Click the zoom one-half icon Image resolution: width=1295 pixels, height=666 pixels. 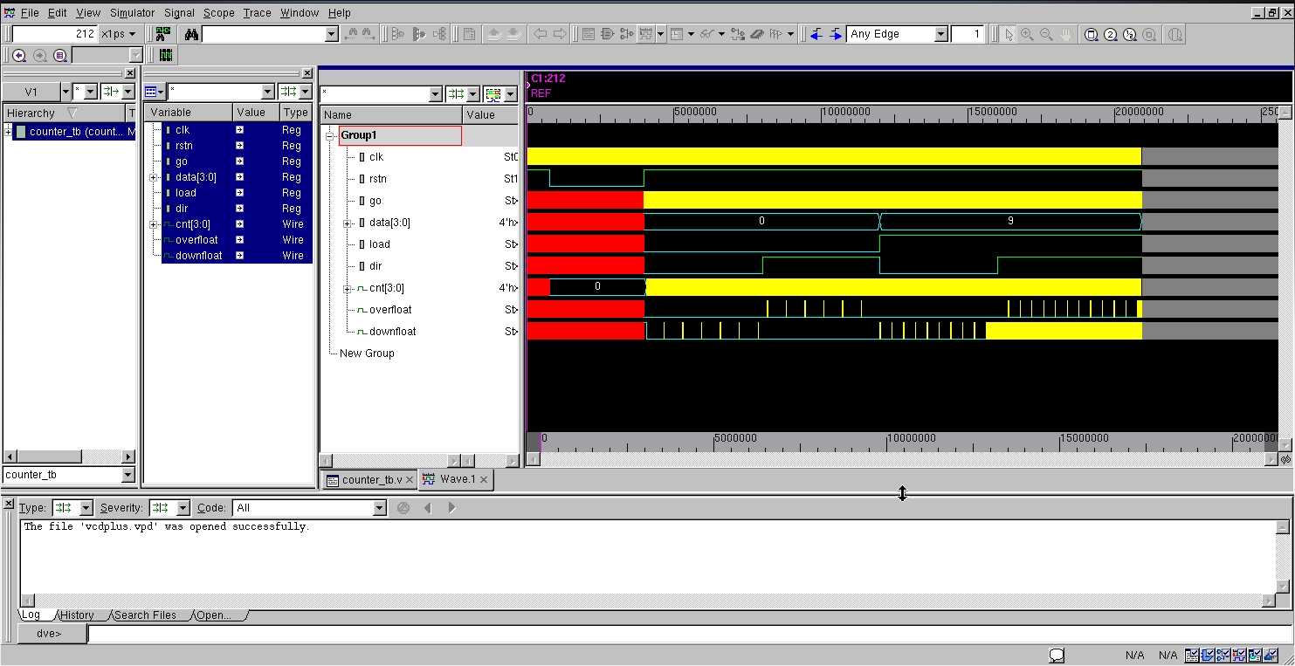1130,34
